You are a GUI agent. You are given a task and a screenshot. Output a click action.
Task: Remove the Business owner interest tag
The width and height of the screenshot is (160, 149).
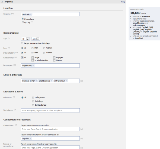(36, 81)
